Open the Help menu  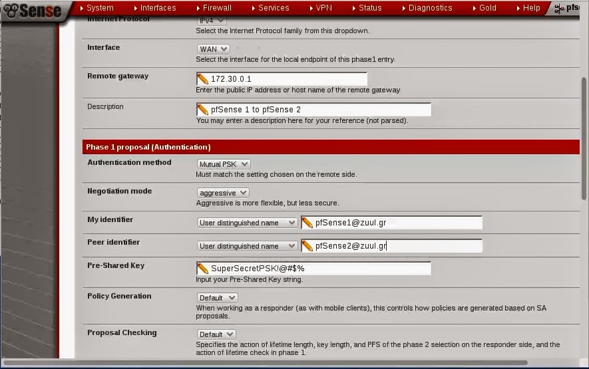(x=528, y=8)
